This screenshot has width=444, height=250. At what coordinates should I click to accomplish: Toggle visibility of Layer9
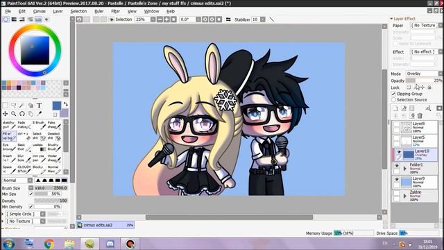pos(397,179)
